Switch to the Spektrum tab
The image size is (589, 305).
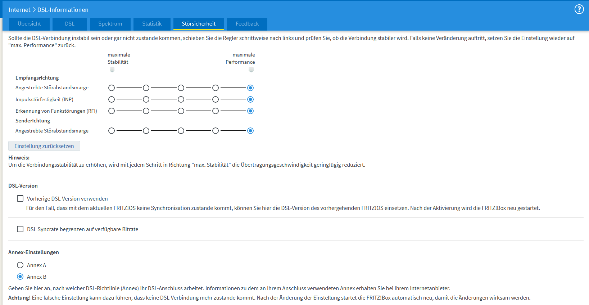[110, 24]
